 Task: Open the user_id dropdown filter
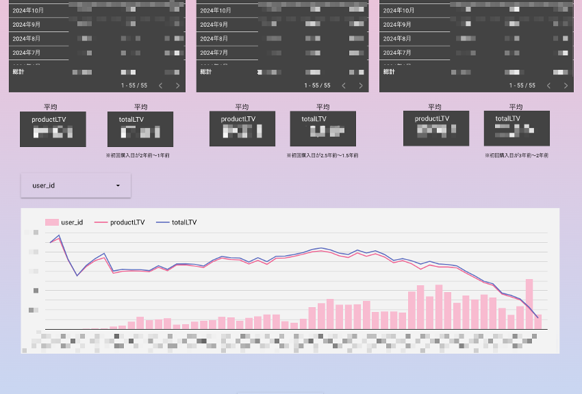tap(75, 185)
